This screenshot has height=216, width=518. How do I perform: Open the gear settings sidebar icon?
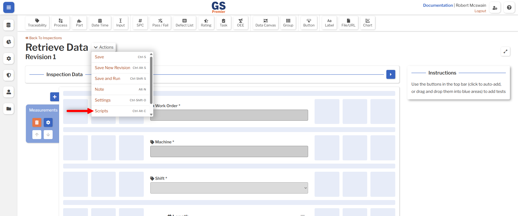[x=9, y=59]
